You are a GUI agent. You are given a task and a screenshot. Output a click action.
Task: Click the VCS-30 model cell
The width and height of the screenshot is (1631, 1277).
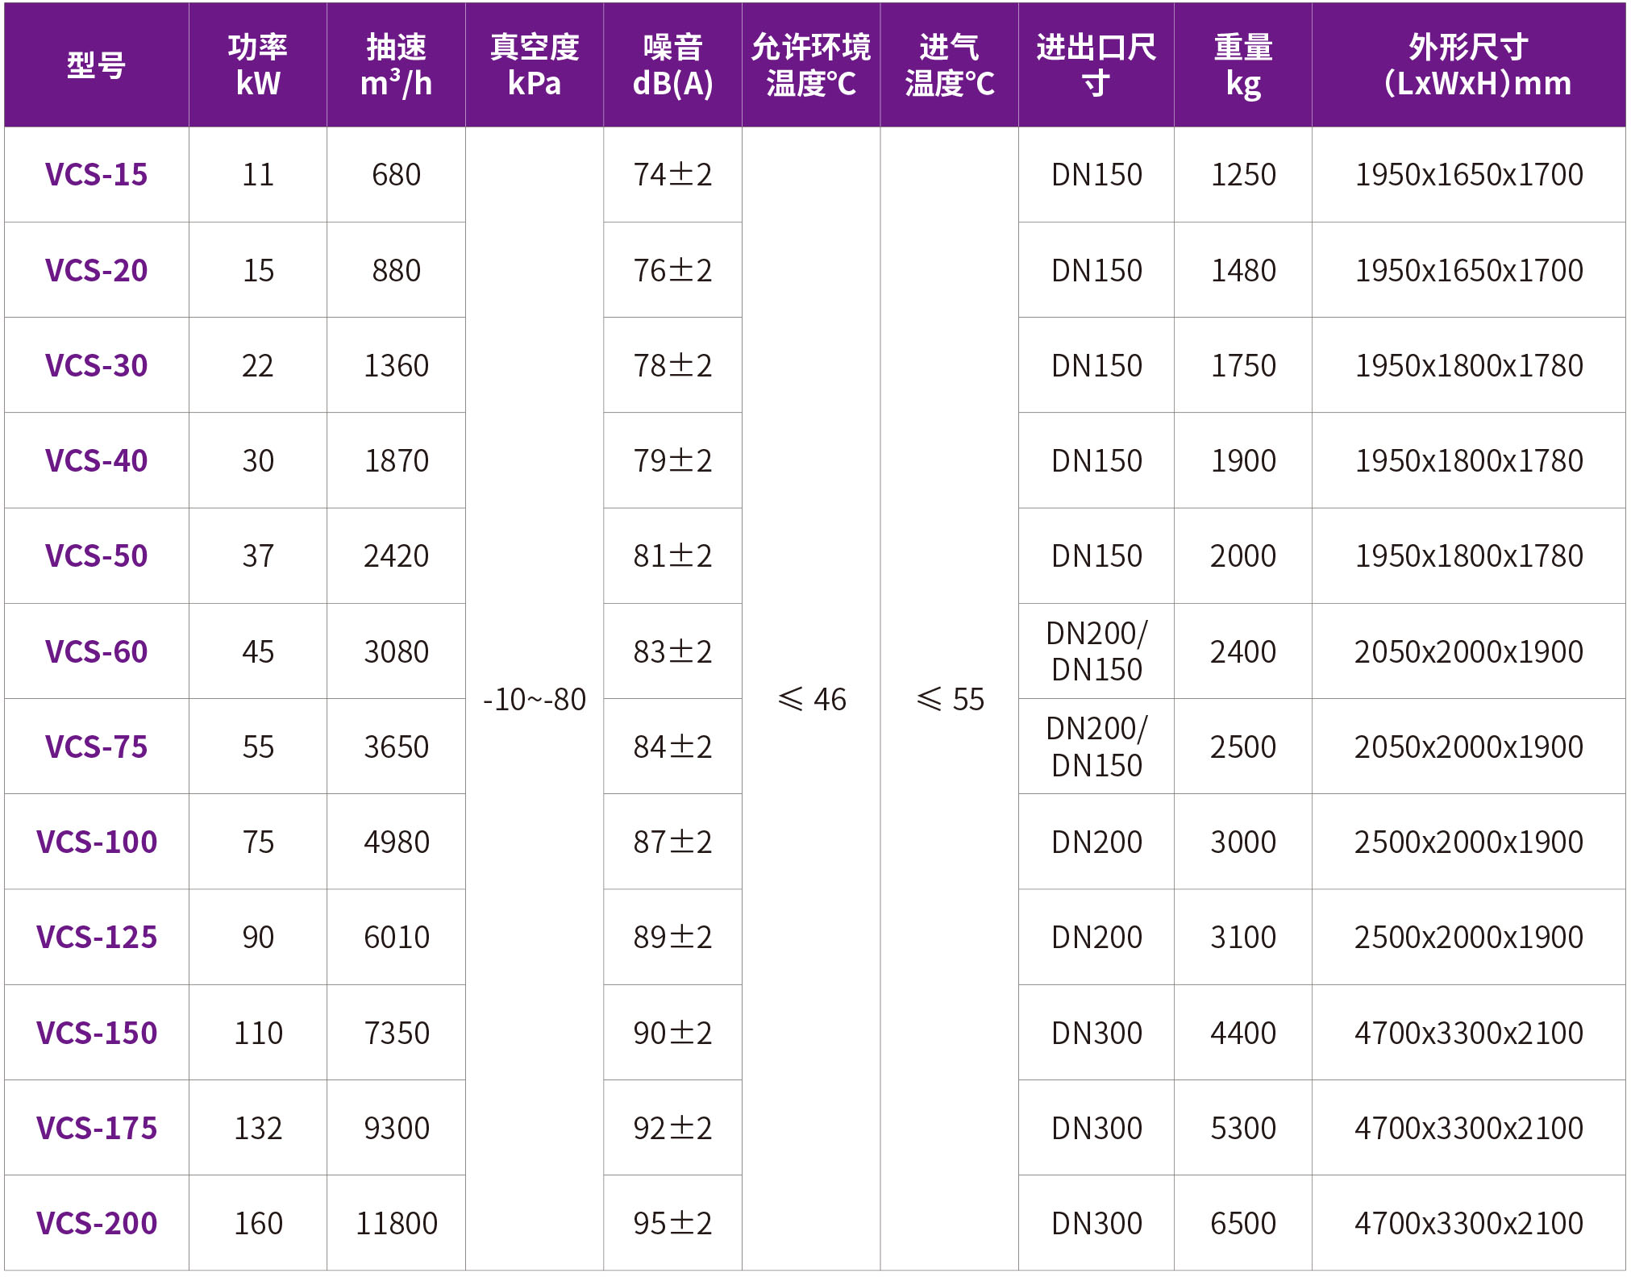point(96,366)
